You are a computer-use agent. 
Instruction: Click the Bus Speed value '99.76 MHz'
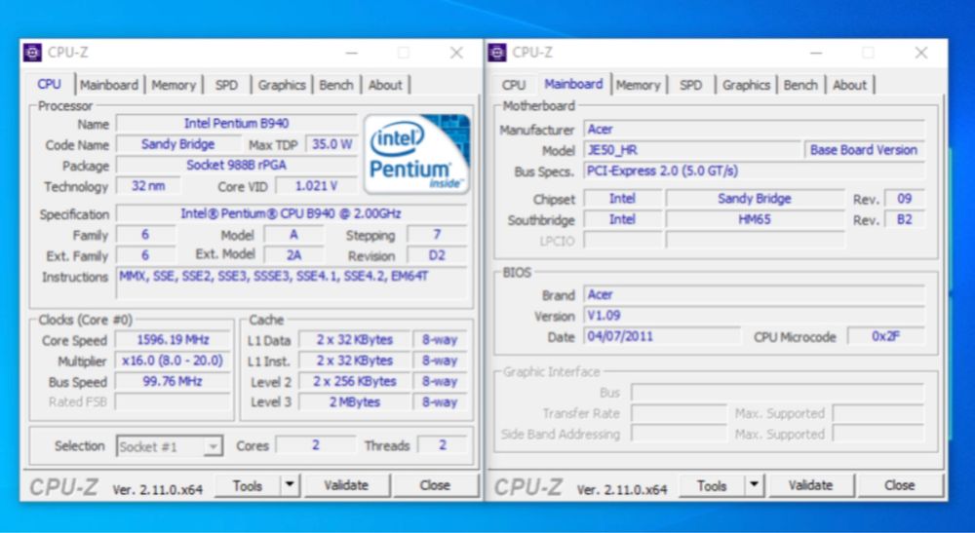tap(173, 381)
